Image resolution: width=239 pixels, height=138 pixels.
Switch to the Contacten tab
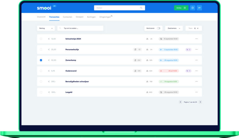[x=68, y=17]
